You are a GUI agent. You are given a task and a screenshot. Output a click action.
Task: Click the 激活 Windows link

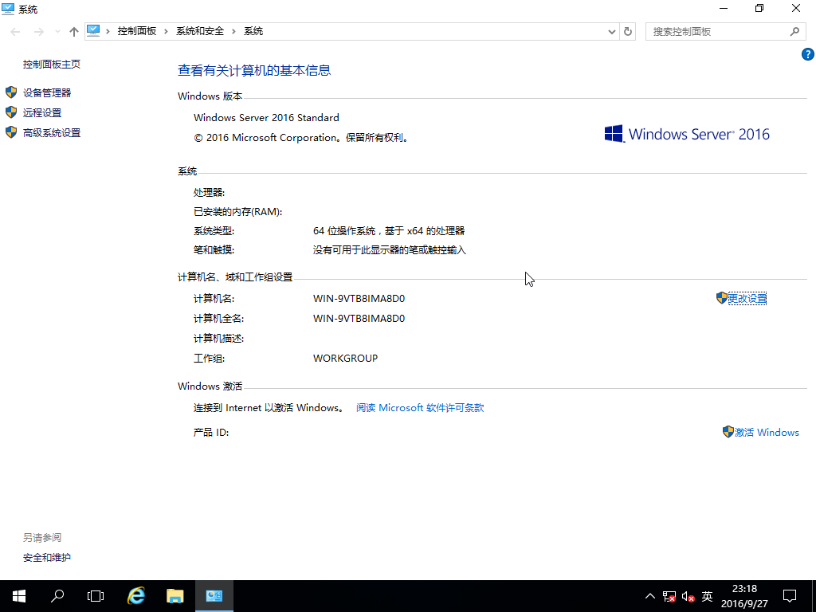coord(766,432)
